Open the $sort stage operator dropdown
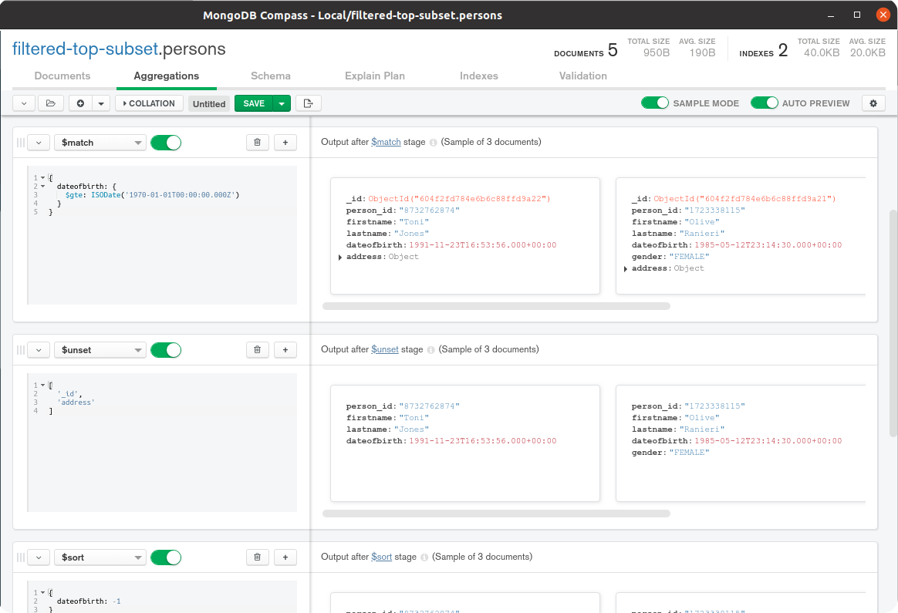The image size is (898, 613). click(x=100, y=557)
